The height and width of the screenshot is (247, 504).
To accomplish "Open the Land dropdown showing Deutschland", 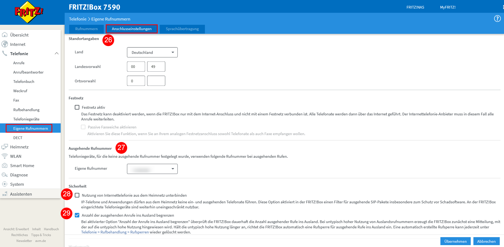I will coord(152,52).
